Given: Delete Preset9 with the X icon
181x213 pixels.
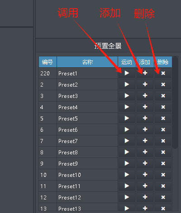Looking at the screenshot, I should pos(163,163).
